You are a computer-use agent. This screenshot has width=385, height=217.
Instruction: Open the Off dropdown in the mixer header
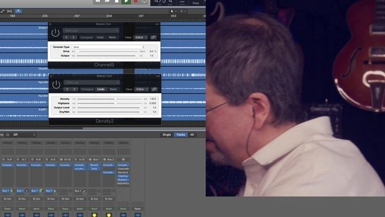coord(24,135)
